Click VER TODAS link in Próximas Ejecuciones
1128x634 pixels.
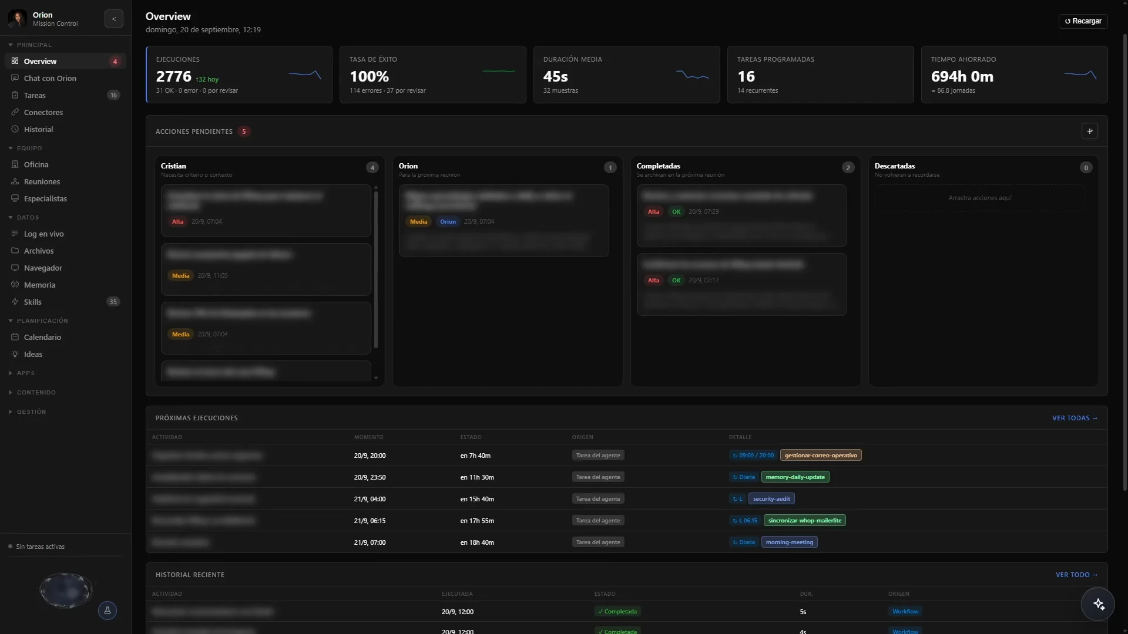[1075, 418]
